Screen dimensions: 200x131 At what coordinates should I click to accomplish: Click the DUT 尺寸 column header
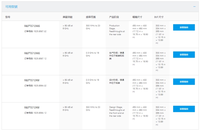click(159, 17)
